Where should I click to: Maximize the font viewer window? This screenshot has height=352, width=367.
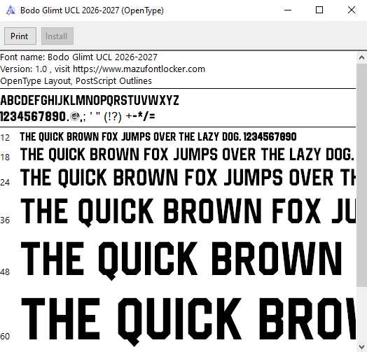pos(319,10)
